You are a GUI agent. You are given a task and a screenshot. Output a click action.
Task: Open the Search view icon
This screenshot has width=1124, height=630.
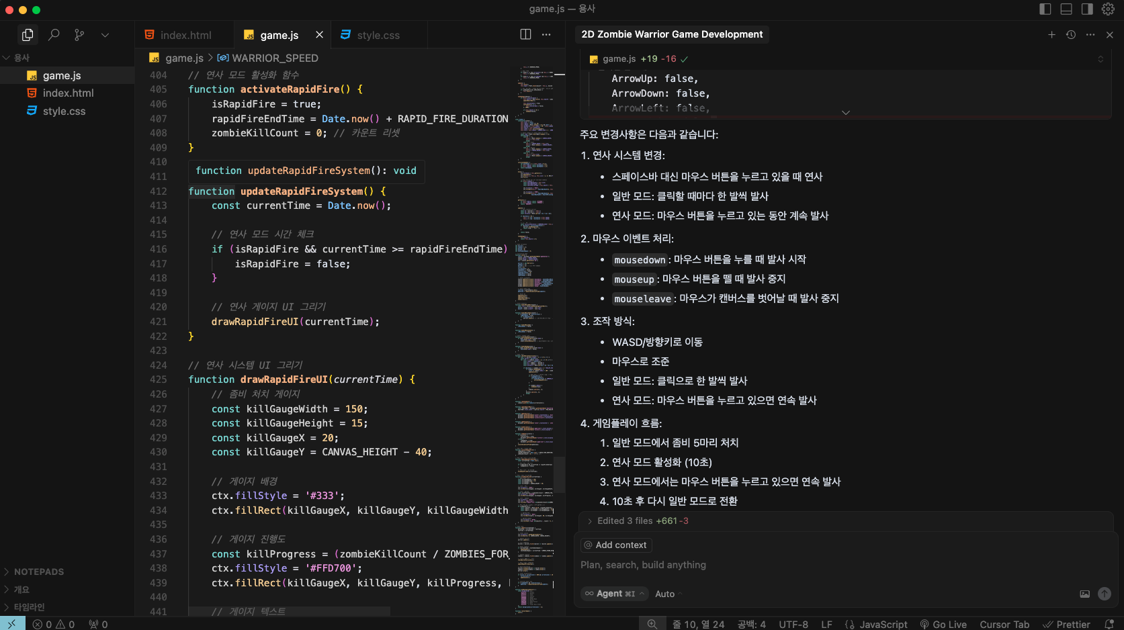(x=54, y=34)
